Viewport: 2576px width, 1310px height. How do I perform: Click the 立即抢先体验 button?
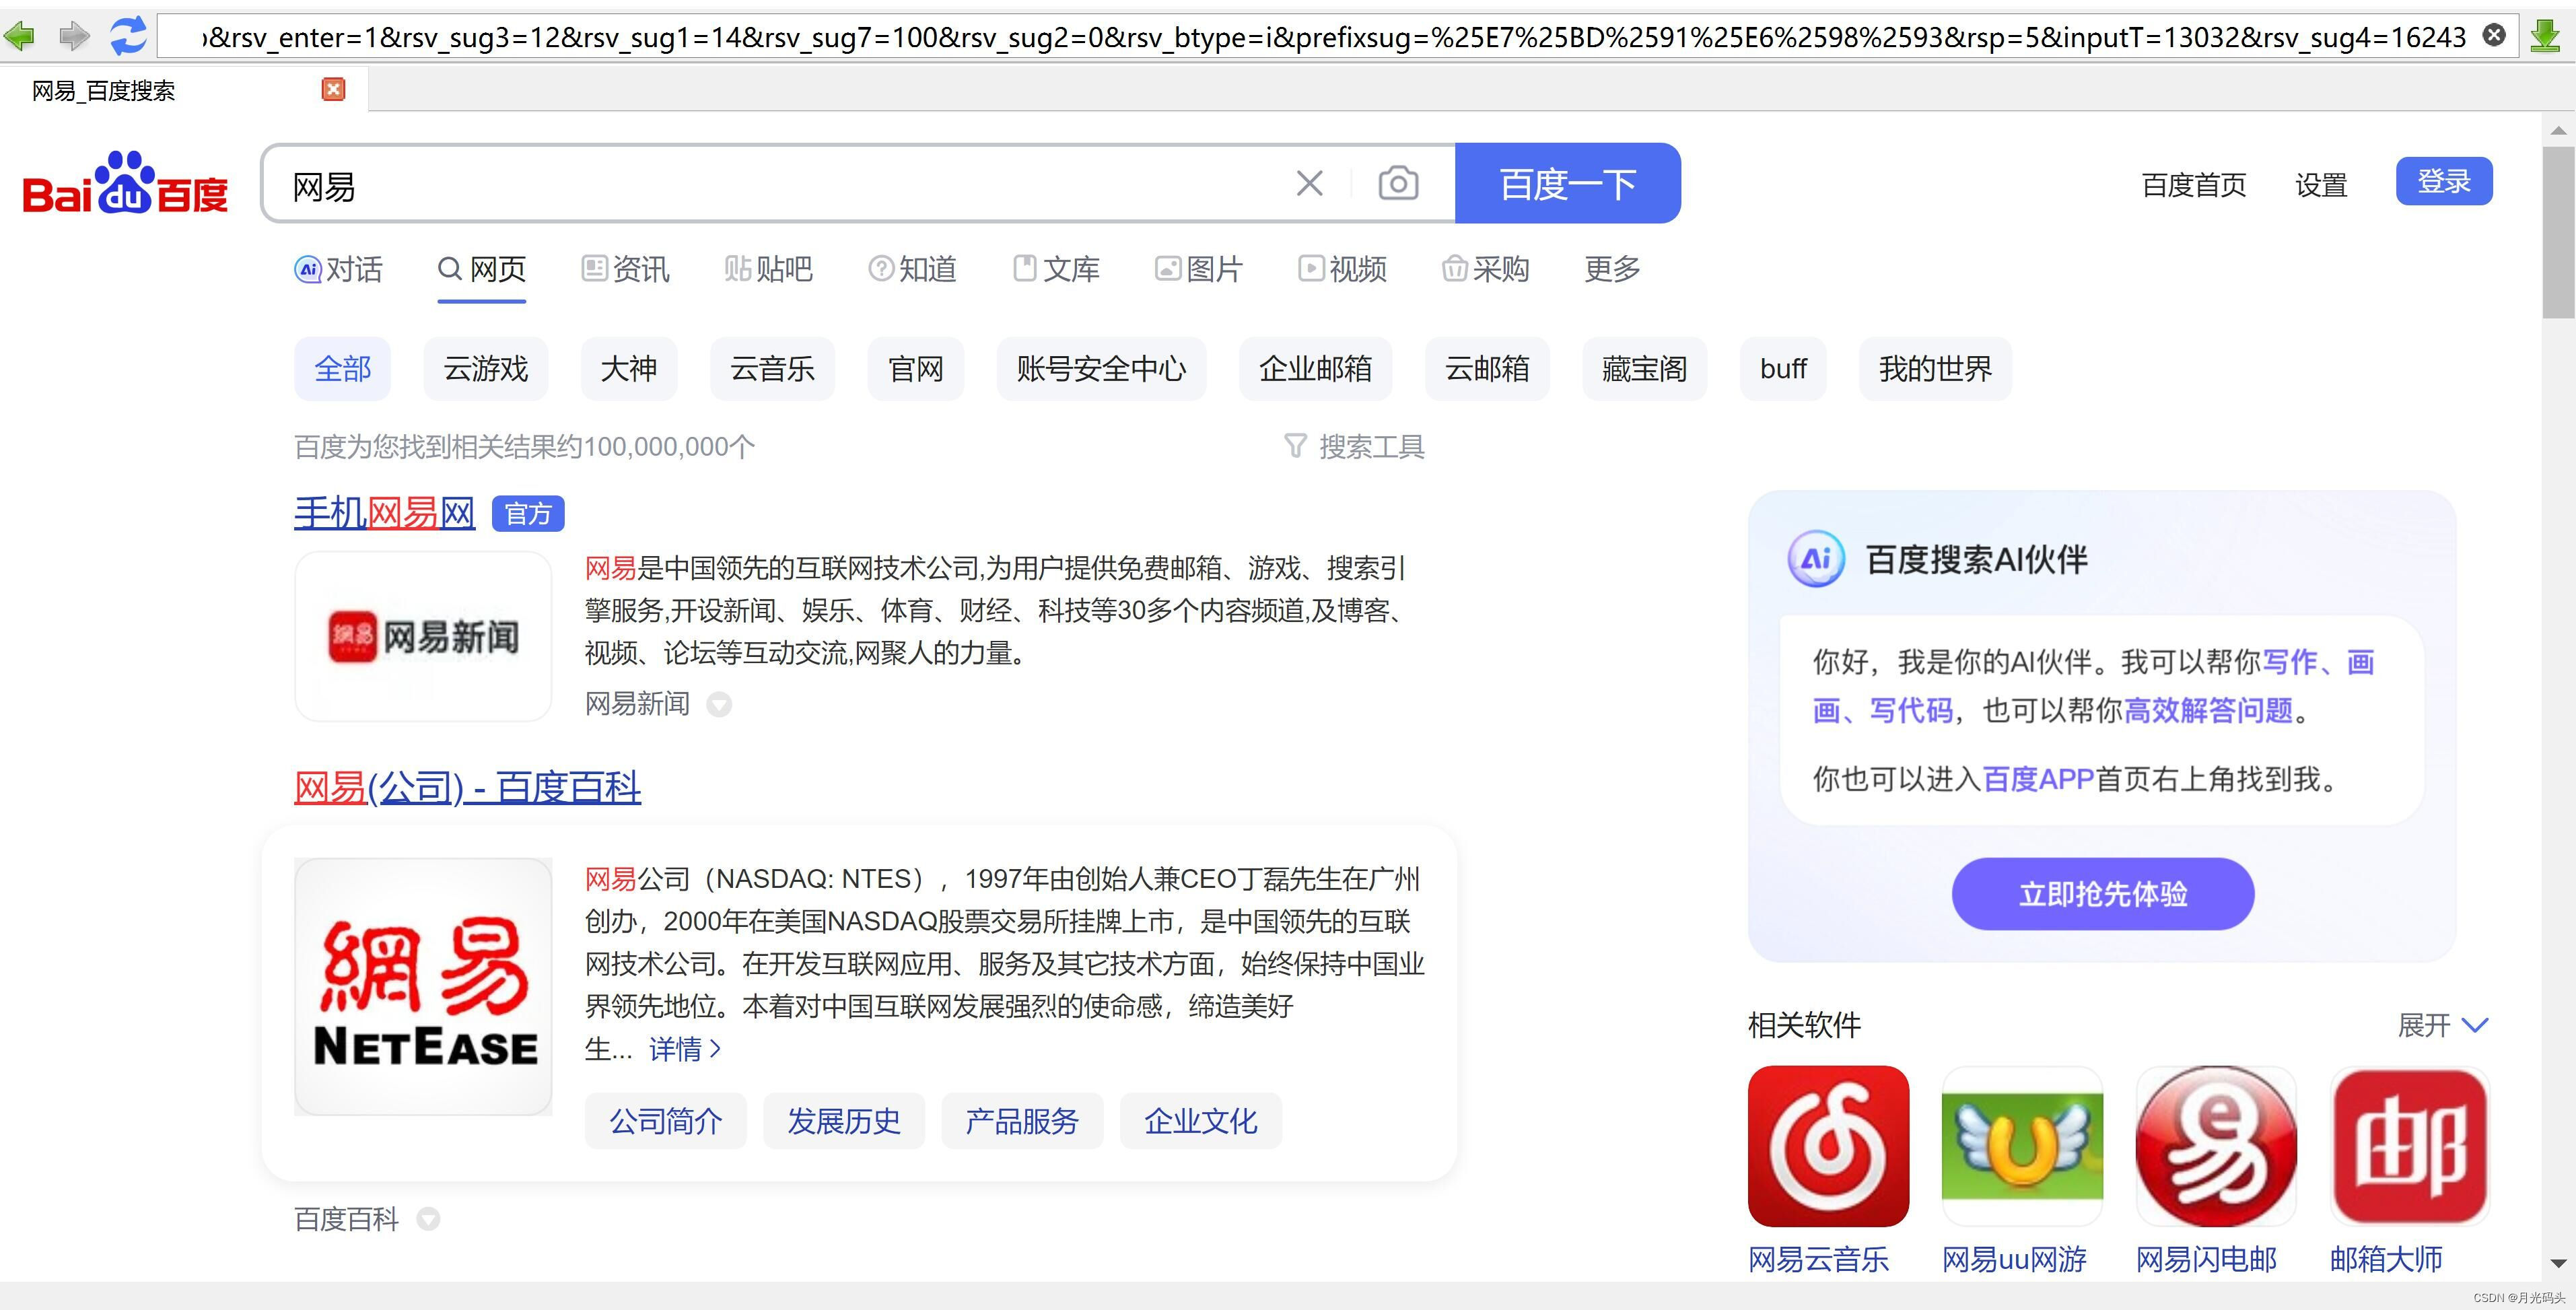[2103, 894]
